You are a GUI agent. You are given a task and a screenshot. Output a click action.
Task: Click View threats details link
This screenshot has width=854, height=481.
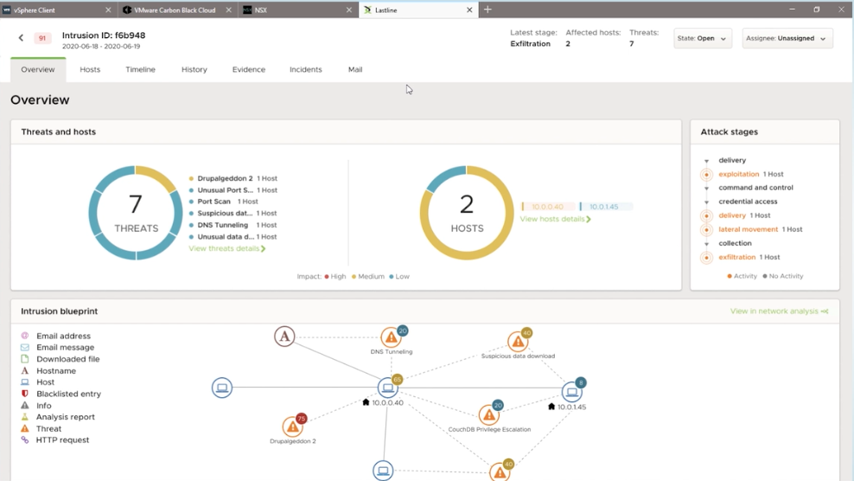pos(226,248)
